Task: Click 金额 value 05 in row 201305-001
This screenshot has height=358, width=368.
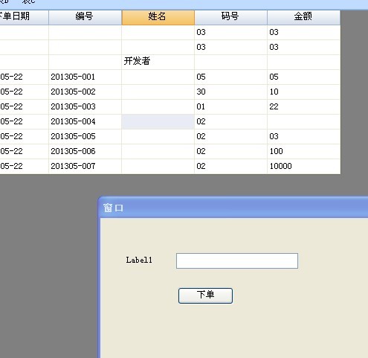Action: coord(303,77)
